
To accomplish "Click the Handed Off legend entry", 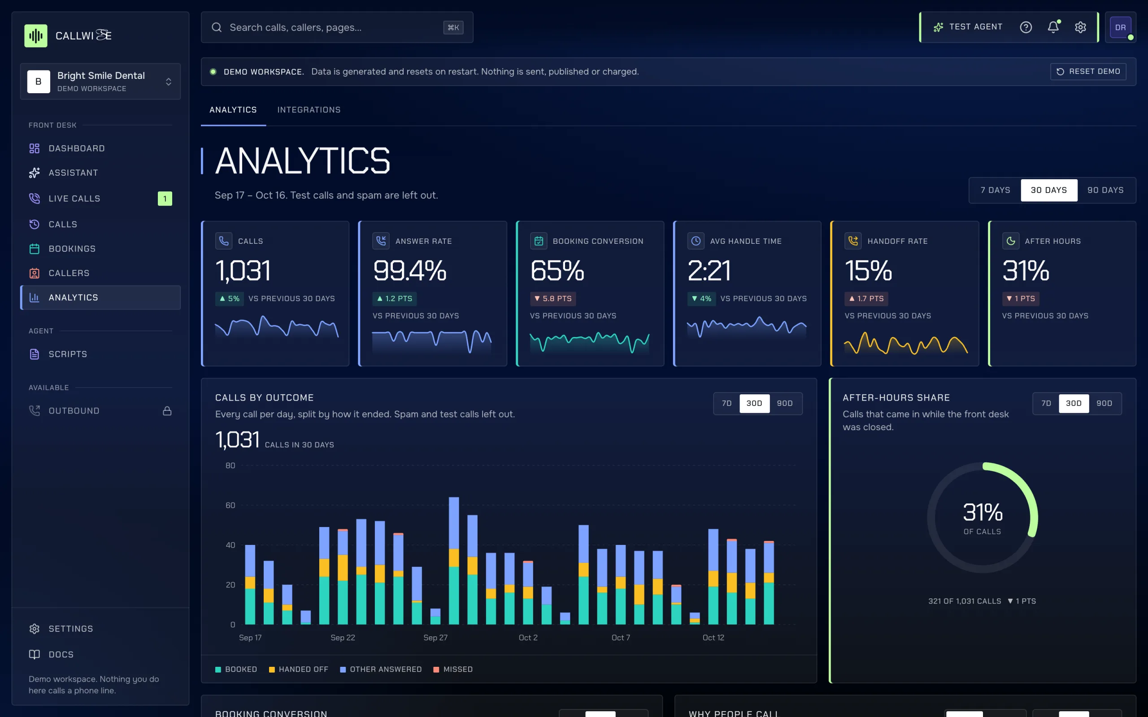I will [x=298, y=669].
